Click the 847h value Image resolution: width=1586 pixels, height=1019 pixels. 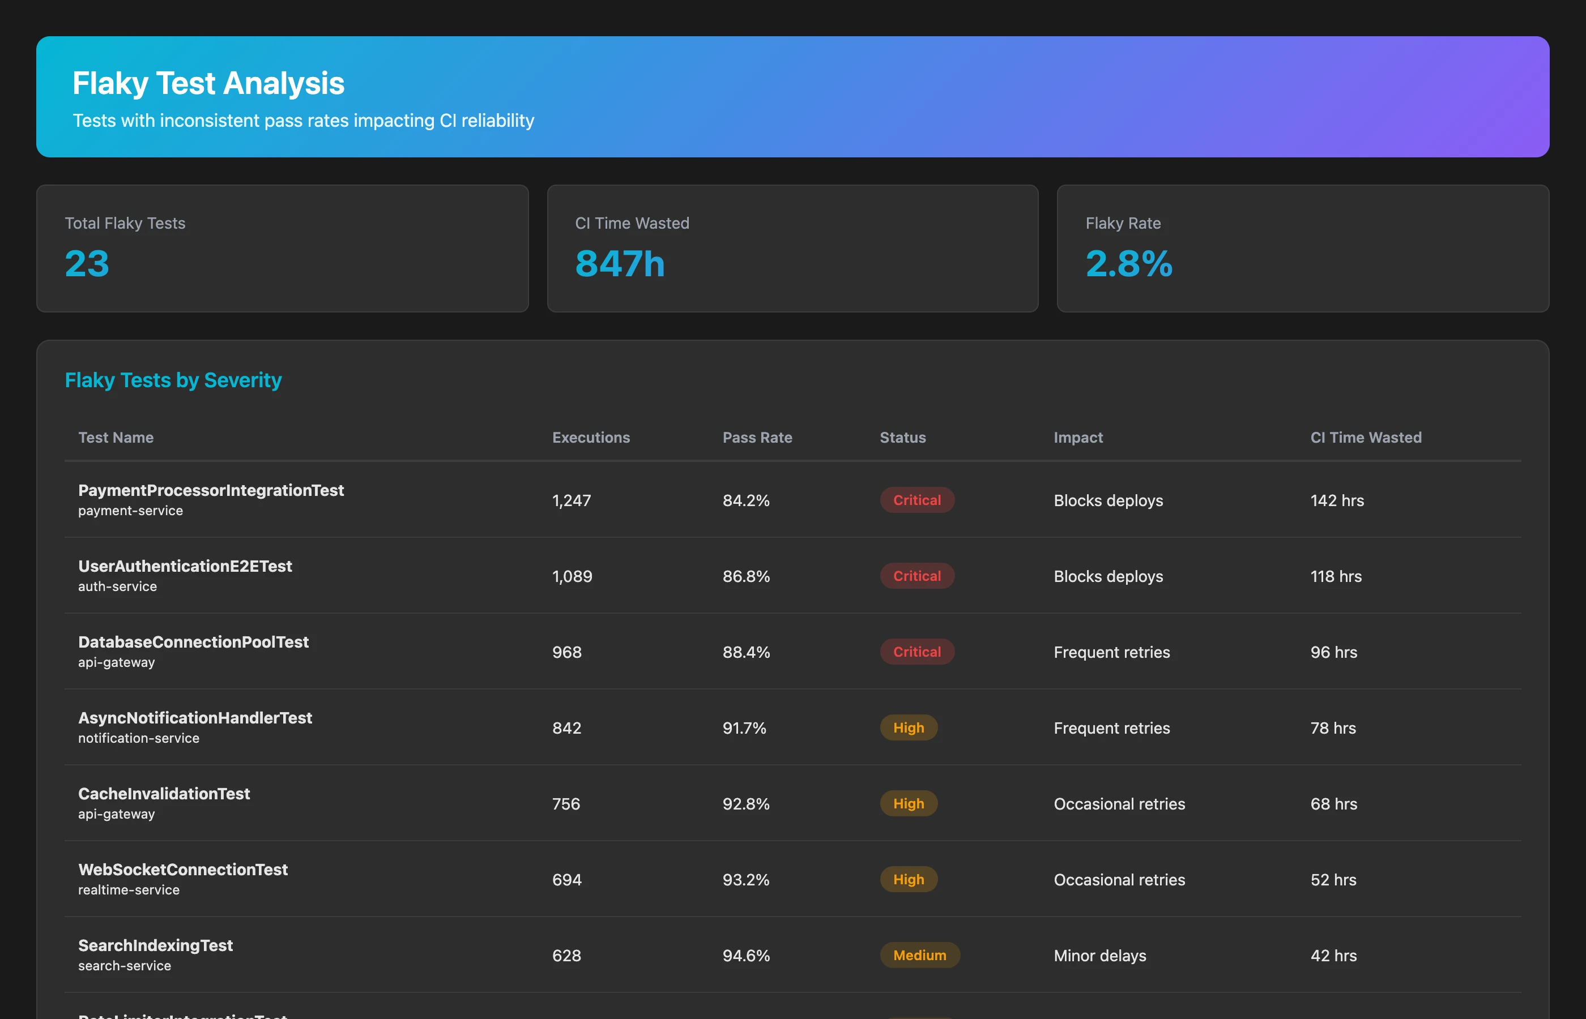(x=620, y=263)
